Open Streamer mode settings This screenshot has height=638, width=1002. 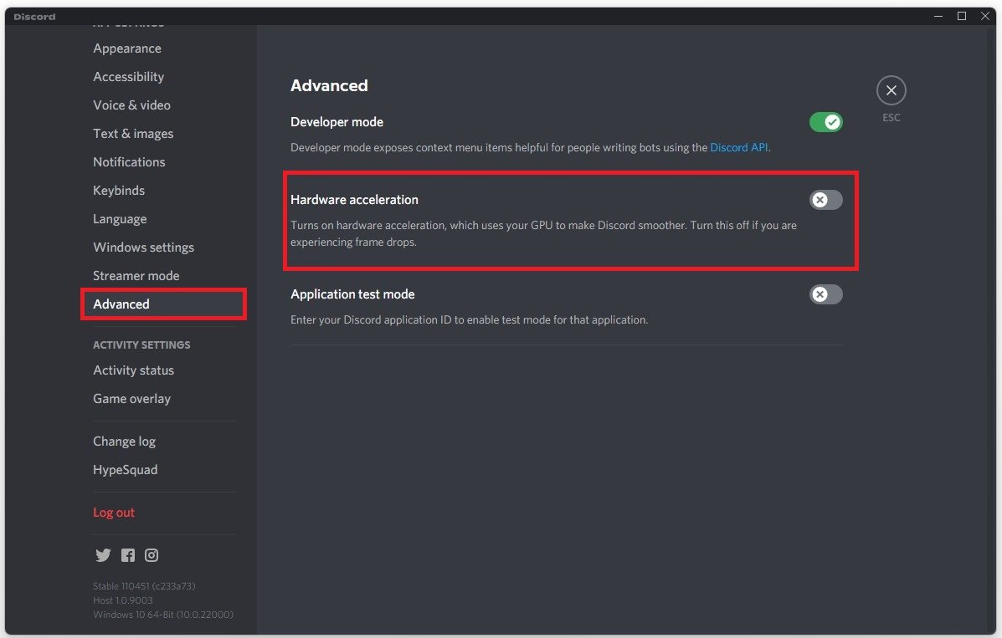click(x=136, y=276)
